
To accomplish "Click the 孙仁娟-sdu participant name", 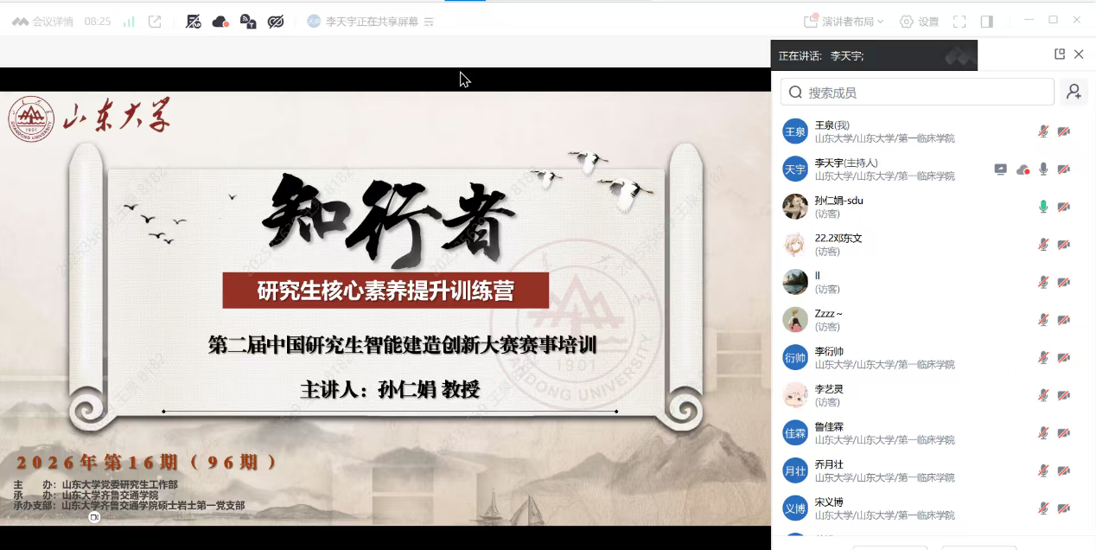I will pos(839,201).
